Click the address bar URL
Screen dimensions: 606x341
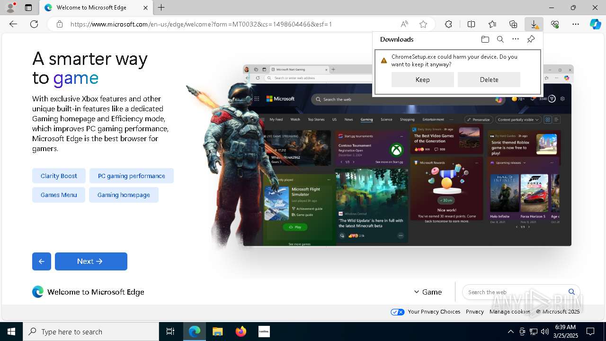coord(201,24)
